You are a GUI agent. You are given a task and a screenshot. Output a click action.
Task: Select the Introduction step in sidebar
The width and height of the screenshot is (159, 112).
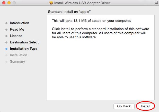[19, 23]
